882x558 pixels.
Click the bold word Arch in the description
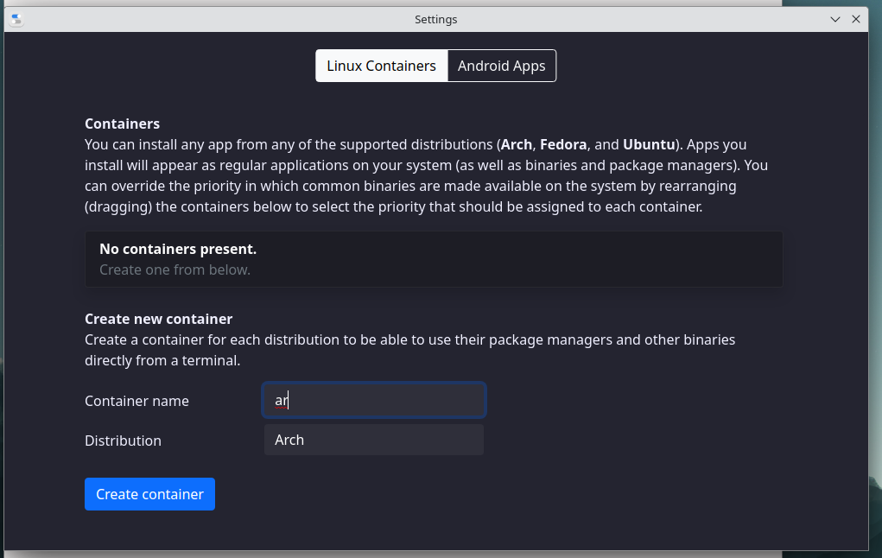(517, 144)
